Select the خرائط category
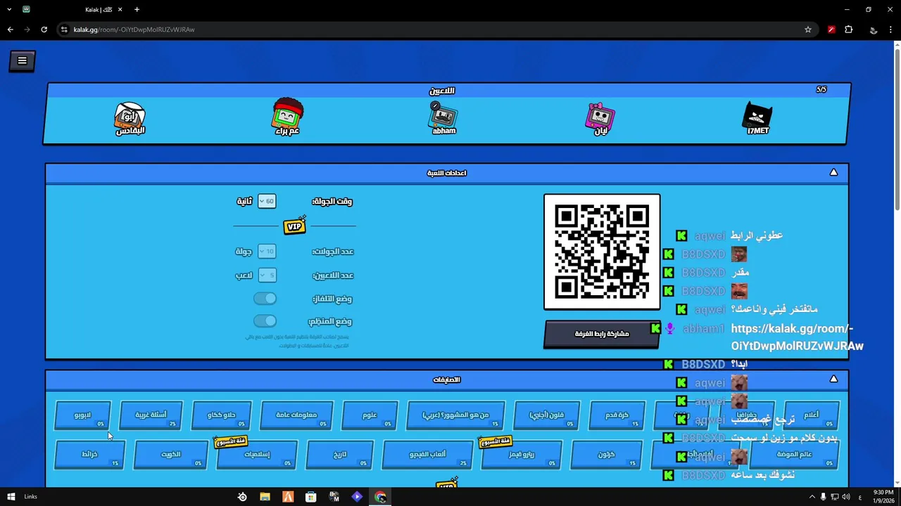 (89, 454)
